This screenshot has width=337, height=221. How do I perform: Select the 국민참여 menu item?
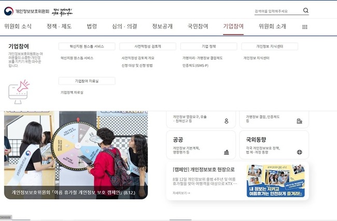coord(198,26)
